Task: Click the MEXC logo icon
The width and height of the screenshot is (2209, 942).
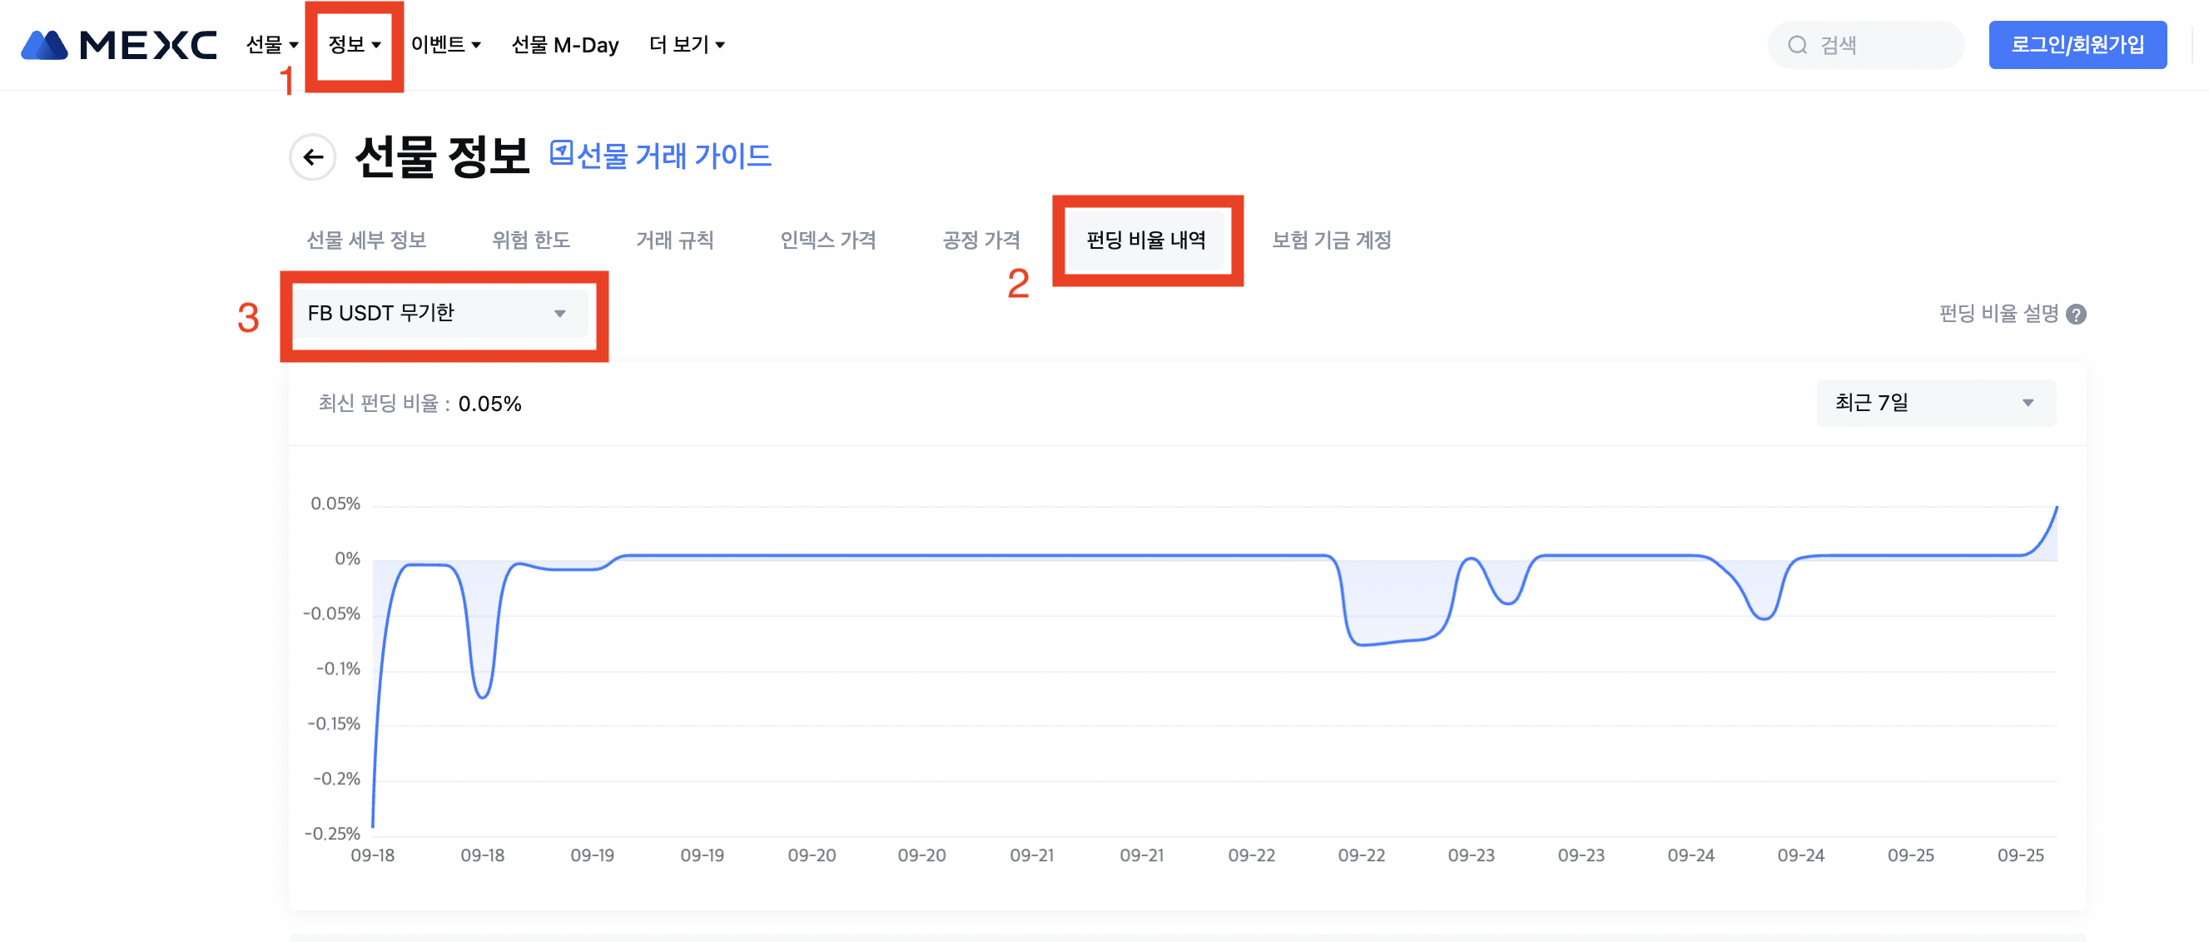Action: (x=45, y=45)
